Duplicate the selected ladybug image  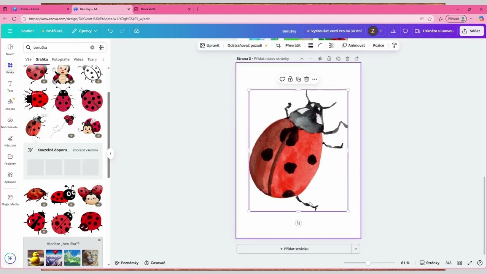pos(298,79)
